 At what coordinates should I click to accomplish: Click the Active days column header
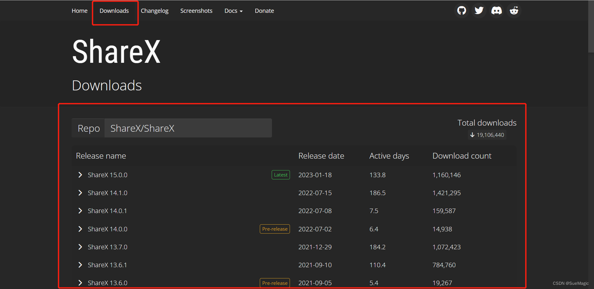(389, 156)
